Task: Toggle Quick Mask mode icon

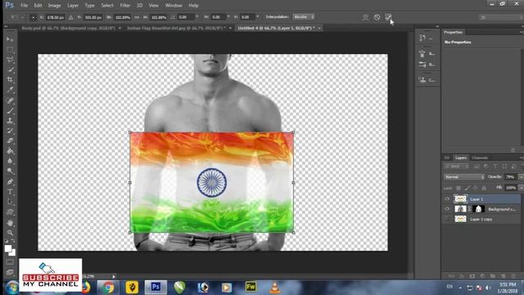Action: (10, 262)
